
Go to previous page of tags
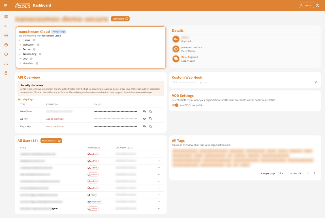pyautogui.click(x=308, y=173)
